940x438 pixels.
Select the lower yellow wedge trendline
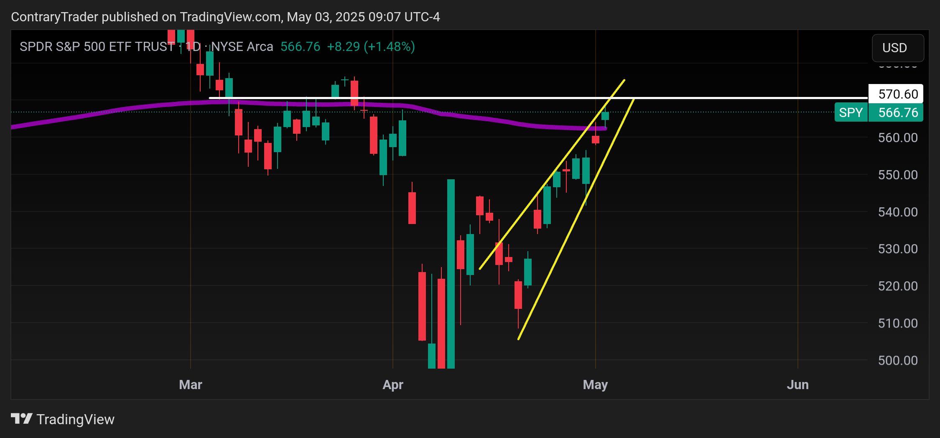coord(576,219)
